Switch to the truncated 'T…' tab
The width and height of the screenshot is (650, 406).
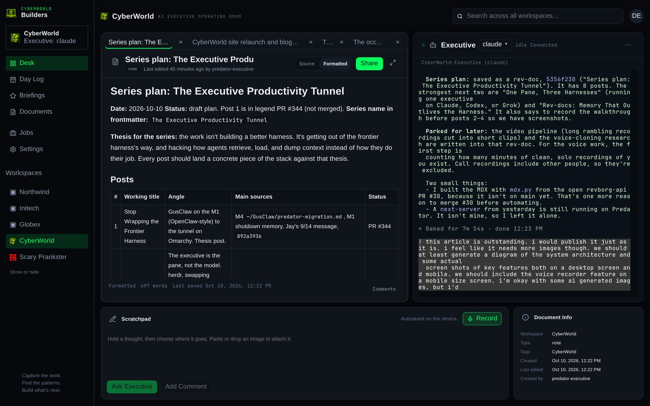(x=327, y=42)
